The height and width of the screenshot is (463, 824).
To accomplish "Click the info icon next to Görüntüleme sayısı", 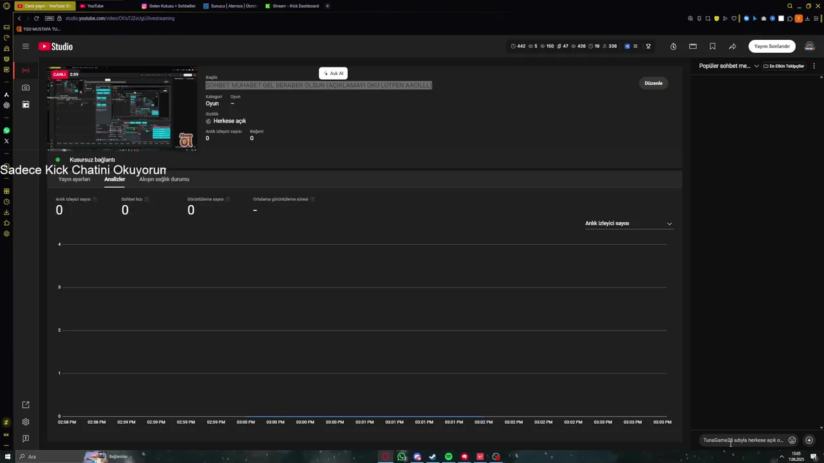I will [x=228, y=199].
